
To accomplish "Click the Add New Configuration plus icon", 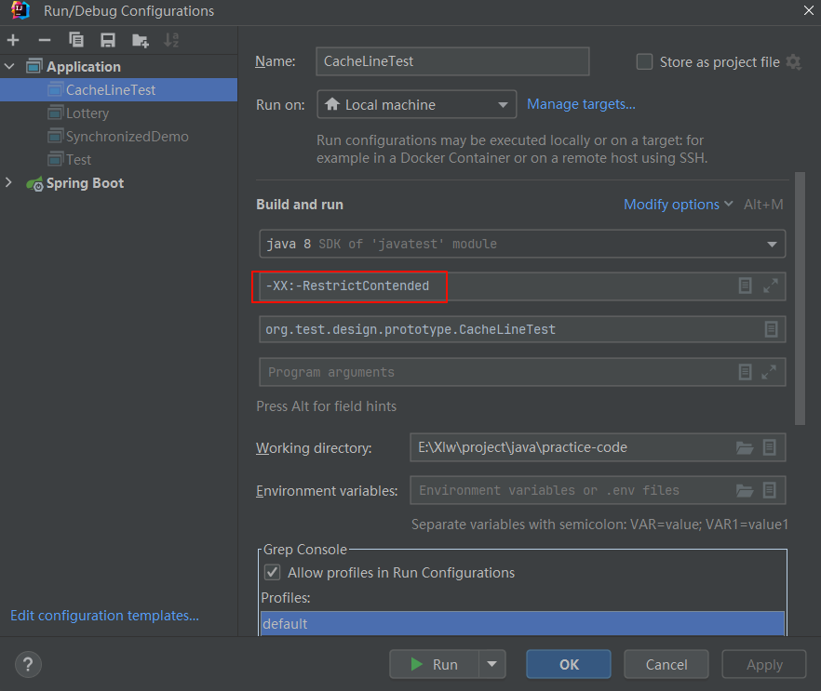I will [13, 40].
